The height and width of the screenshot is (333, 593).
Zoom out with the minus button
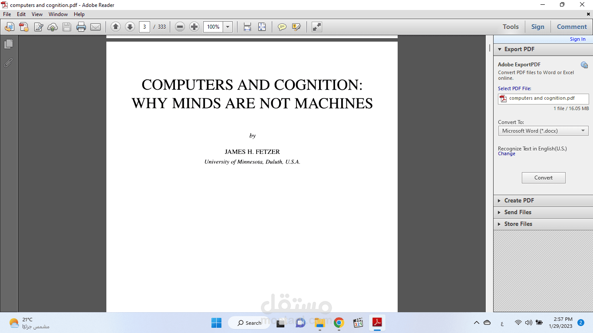[x=179, y=26]
